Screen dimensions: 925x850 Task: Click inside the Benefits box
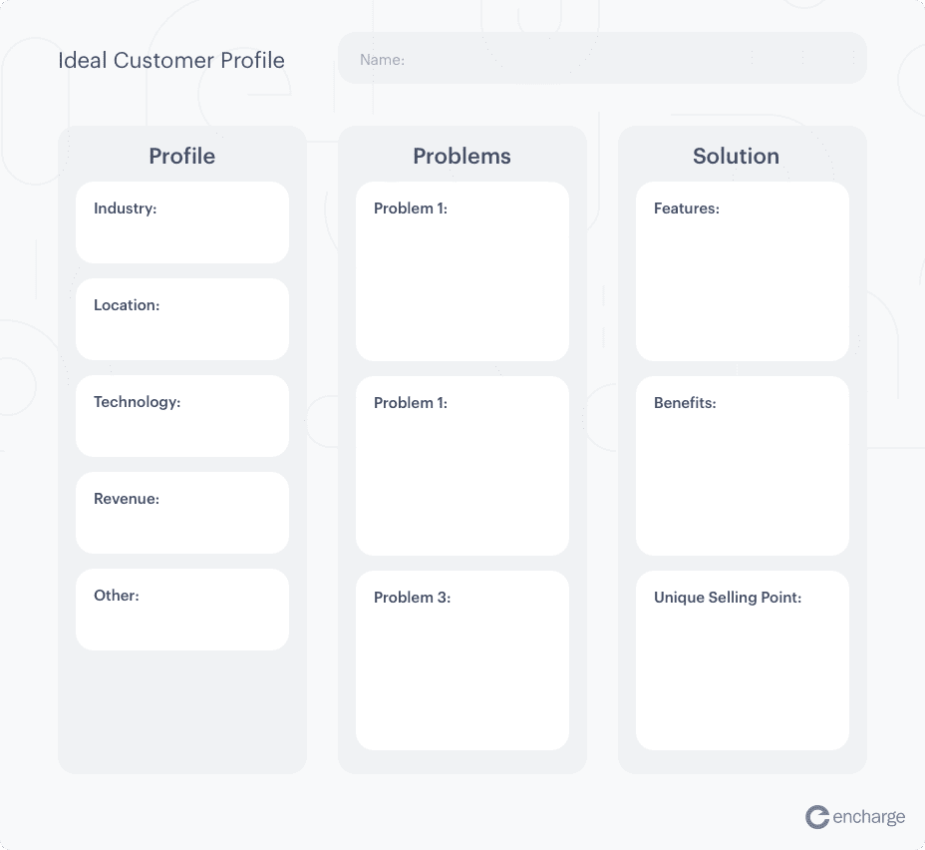click(x=743, y=466)
